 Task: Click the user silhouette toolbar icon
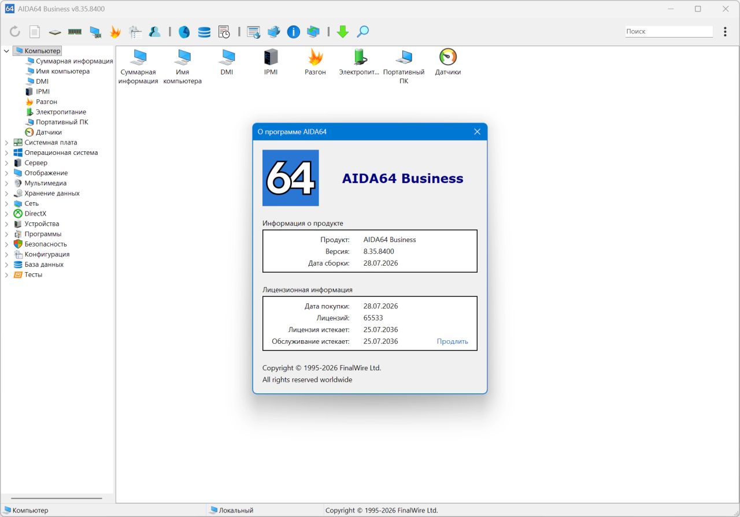point(154,32)
